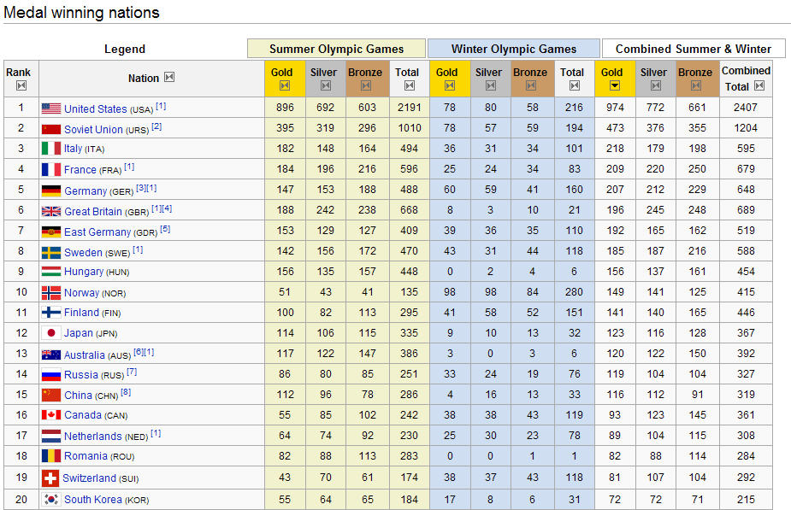Click the Winter Olympic Games legend box

[x=514, y=49]
